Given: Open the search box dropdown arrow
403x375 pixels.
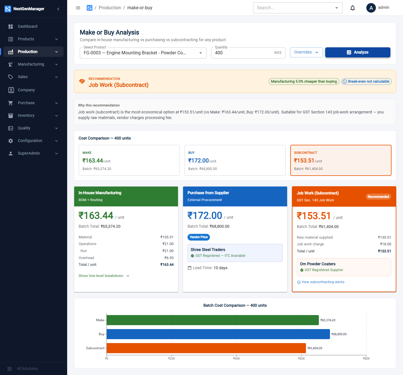Looking at the screenshot, I should click(x=337, y=8).
